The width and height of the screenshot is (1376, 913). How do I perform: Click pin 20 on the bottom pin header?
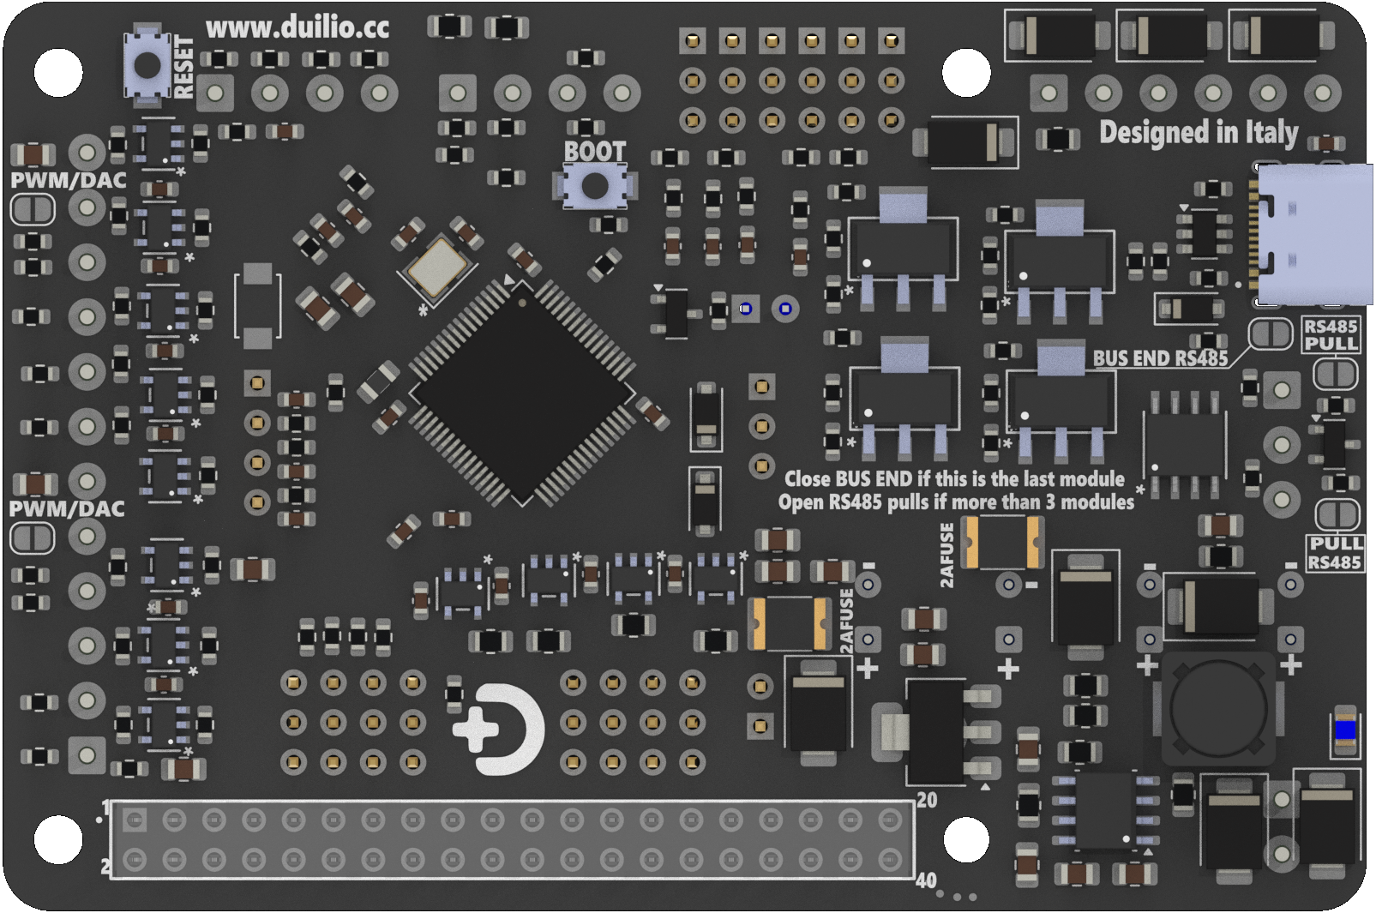tap(890, 820)
